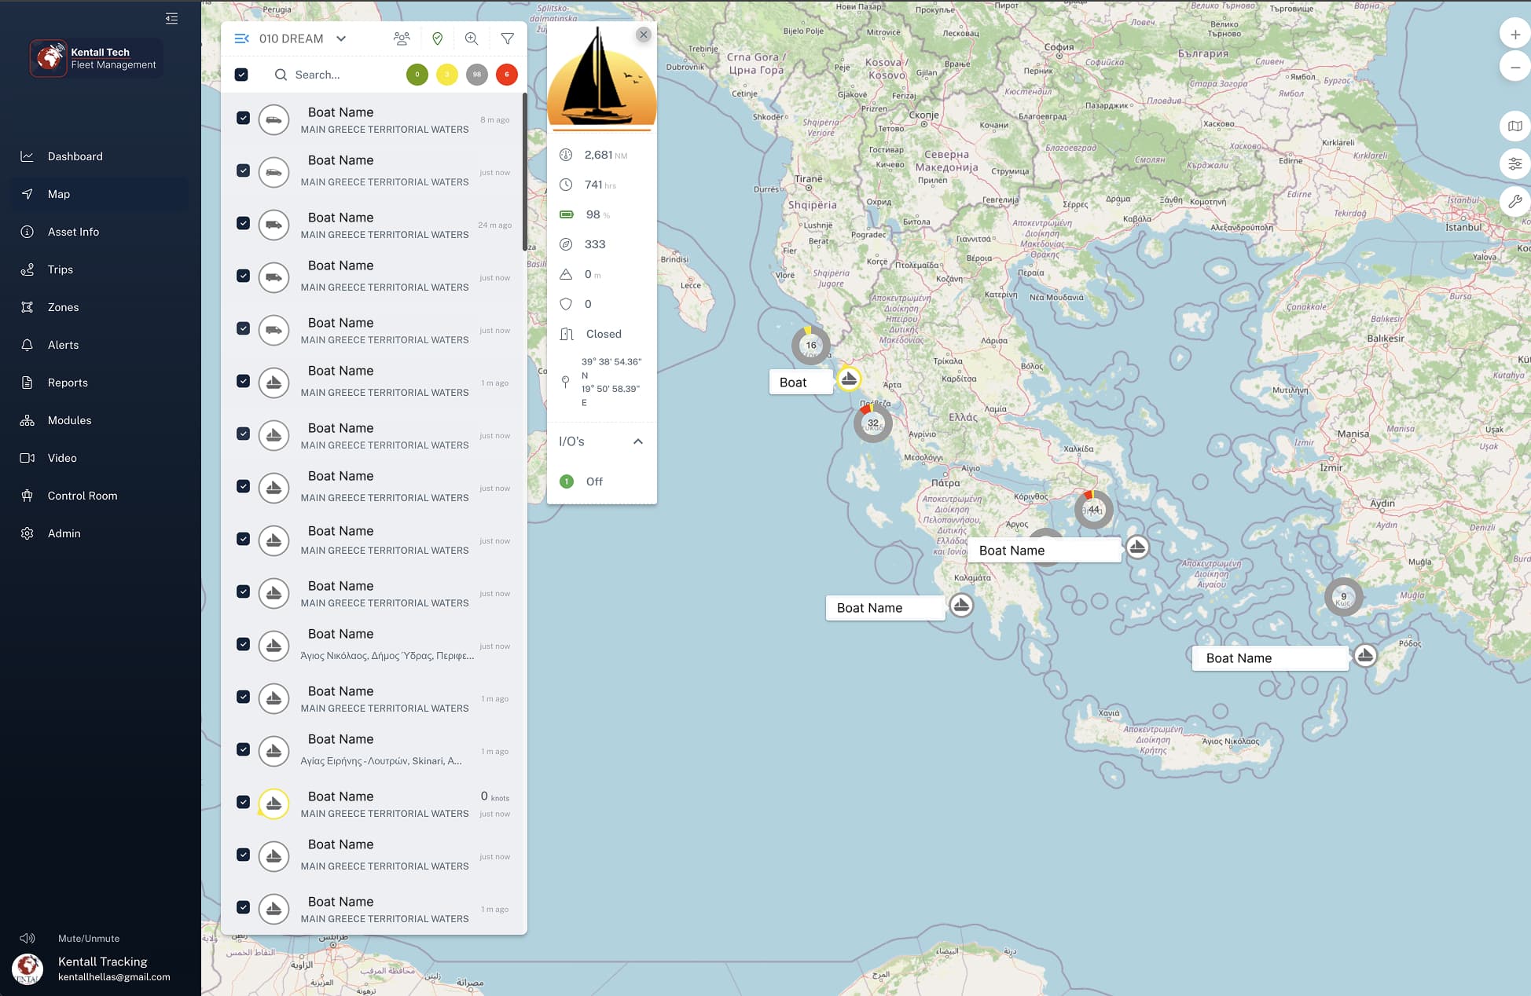
Task: Click the yellow-ringed sailboat icon at 0 knots
Action: [274, 804]
